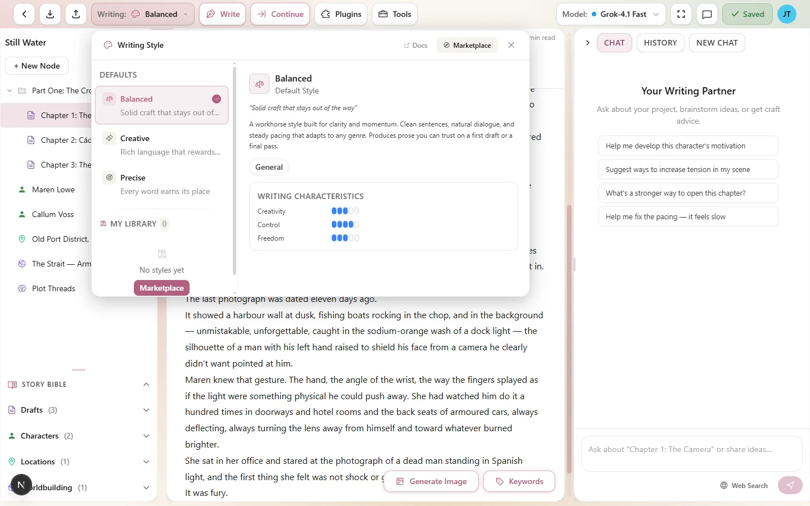Image resolution: width=810 pixels, height=506 pixels.
Task: Send a message with the paper plane icon
Action: coord(790,485)
